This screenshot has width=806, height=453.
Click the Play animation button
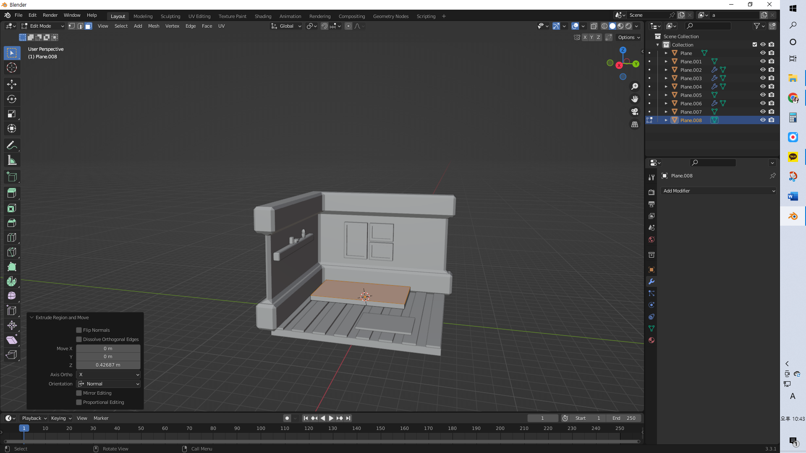coord(331,418)
